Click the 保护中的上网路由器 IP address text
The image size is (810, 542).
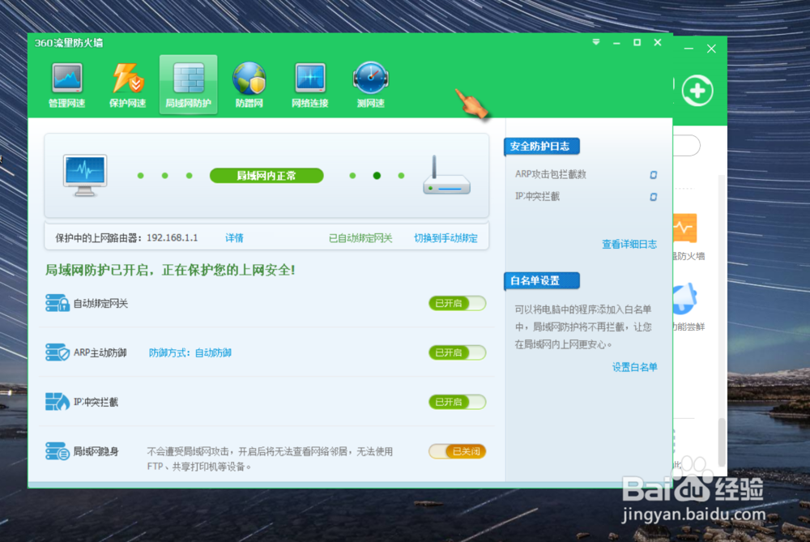(172, 237)
